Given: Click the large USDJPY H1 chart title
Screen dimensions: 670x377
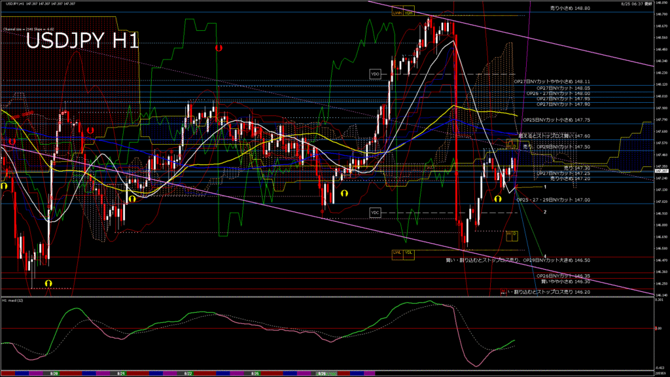Looking at the screenshot, I should [x=82, y=41].
